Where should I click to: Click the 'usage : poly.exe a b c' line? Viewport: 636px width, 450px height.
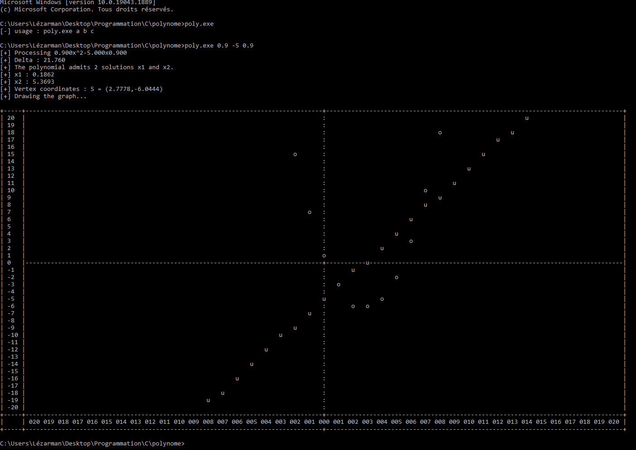click(x=54, y=31)
